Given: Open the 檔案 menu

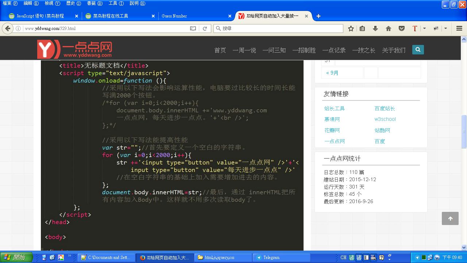Looking at the screenshot, I should [10, 3].
